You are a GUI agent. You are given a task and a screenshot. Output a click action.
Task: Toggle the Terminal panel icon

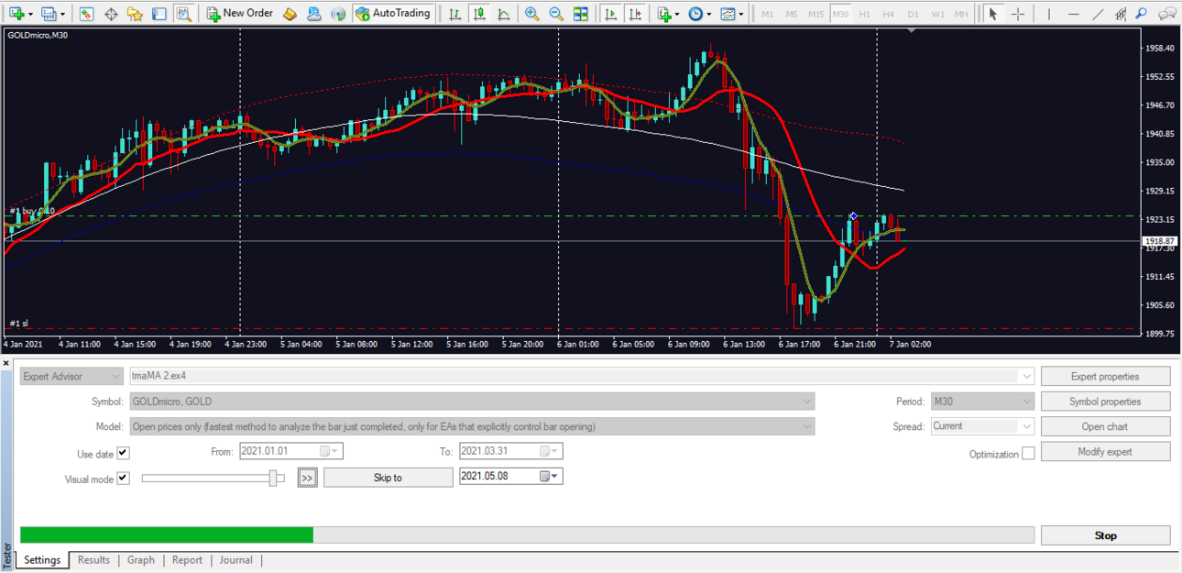159,14
